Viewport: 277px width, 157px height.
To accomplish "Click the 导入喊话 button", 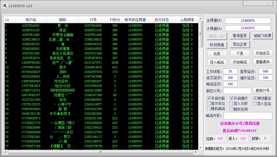I will click(217, 62).
